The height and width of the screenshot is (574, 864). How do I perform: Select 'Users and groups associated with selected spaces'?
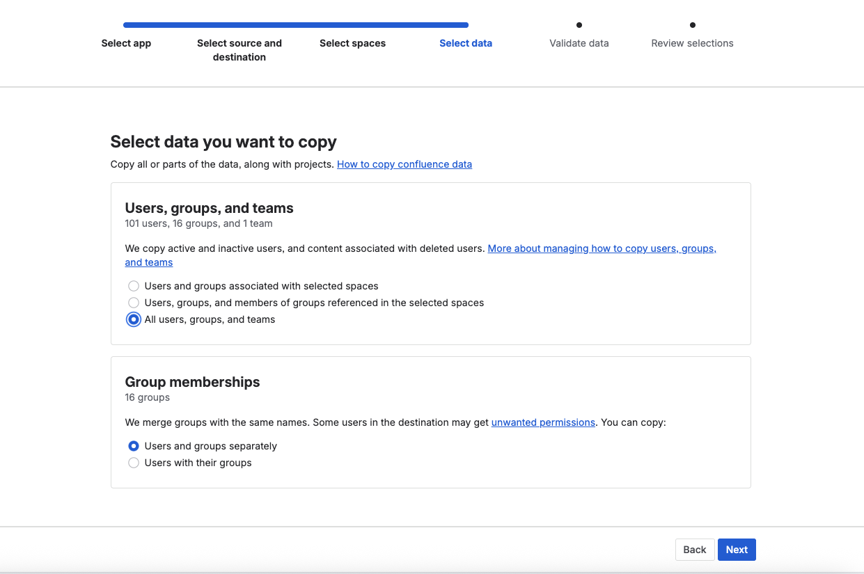[x=133, y=286]
